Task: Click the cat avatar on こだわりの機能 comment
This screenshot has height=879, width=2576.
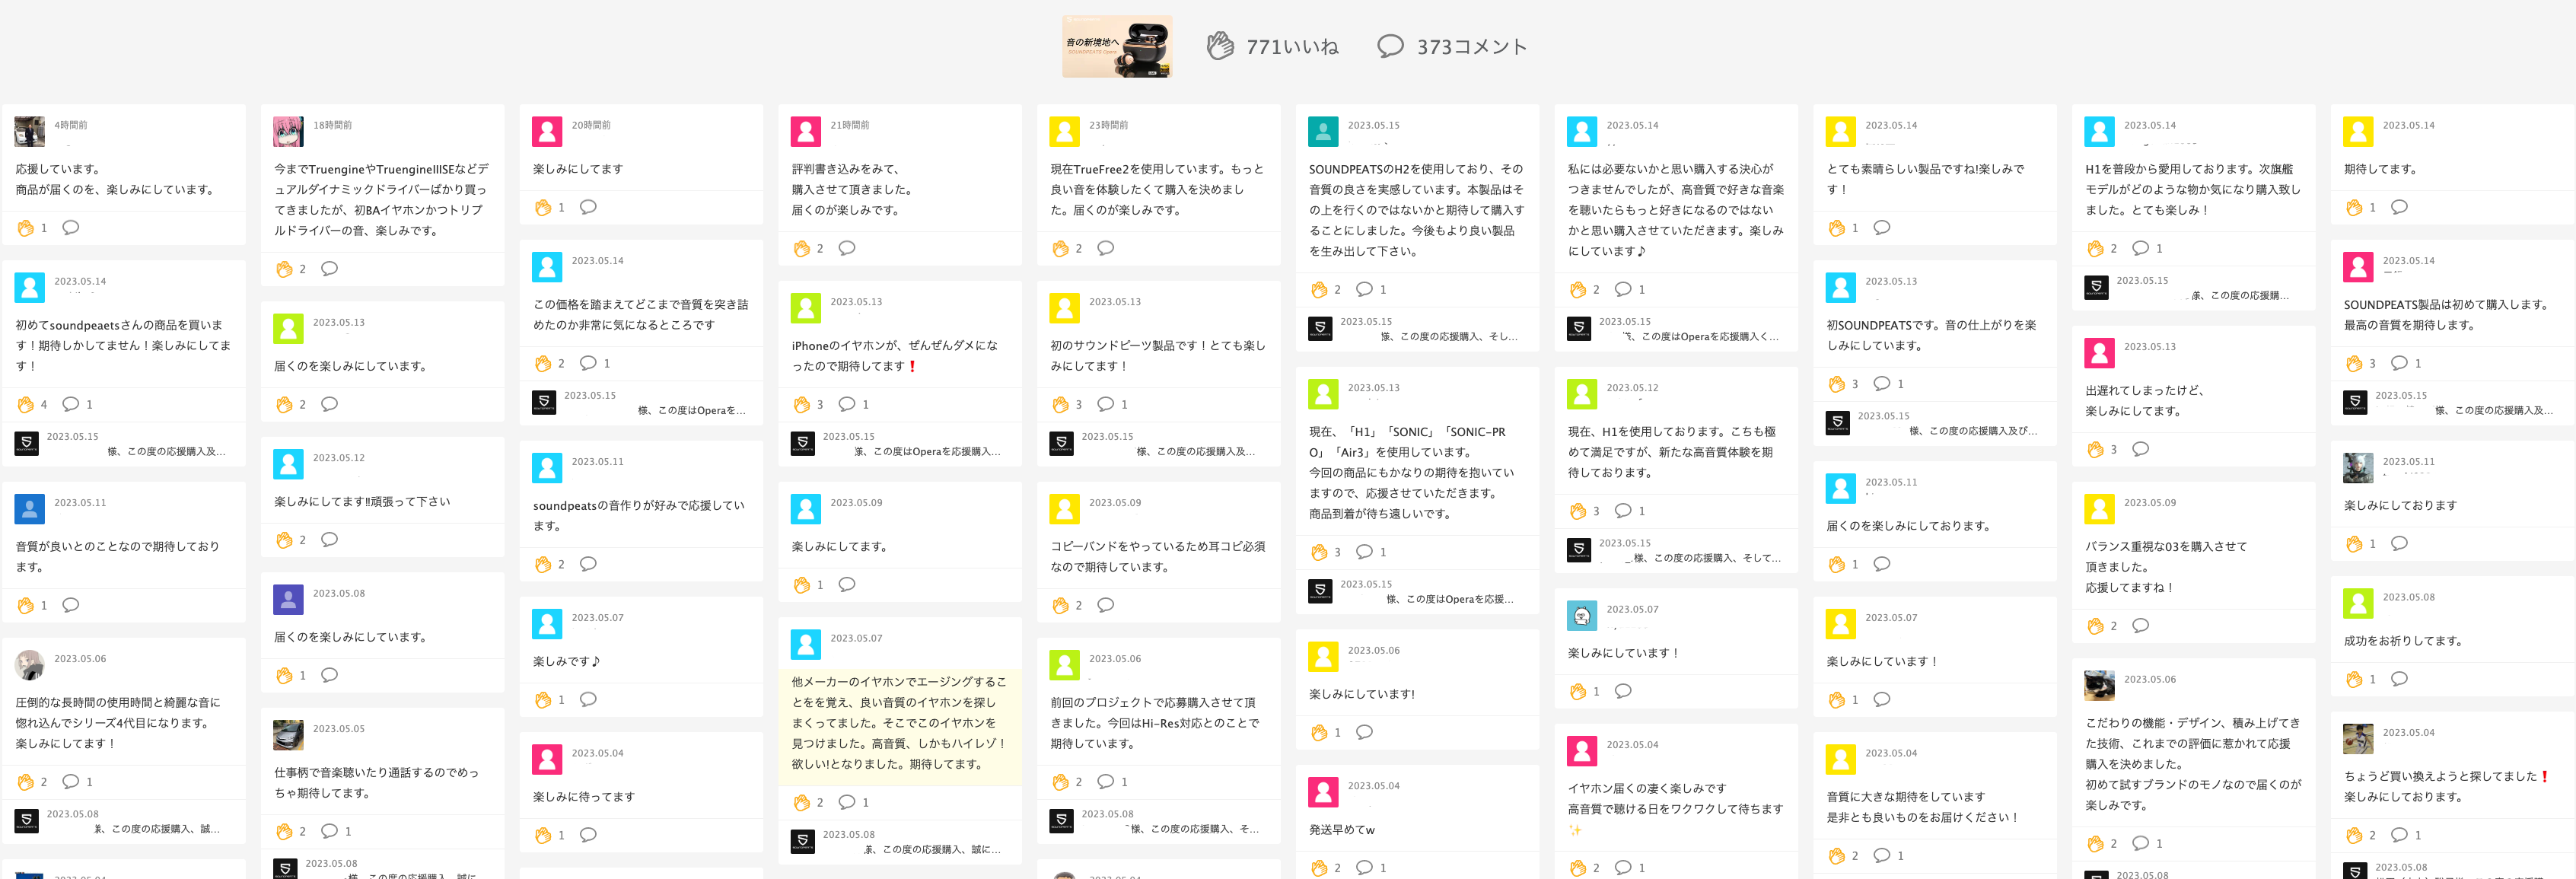Action: point(2099,685)
